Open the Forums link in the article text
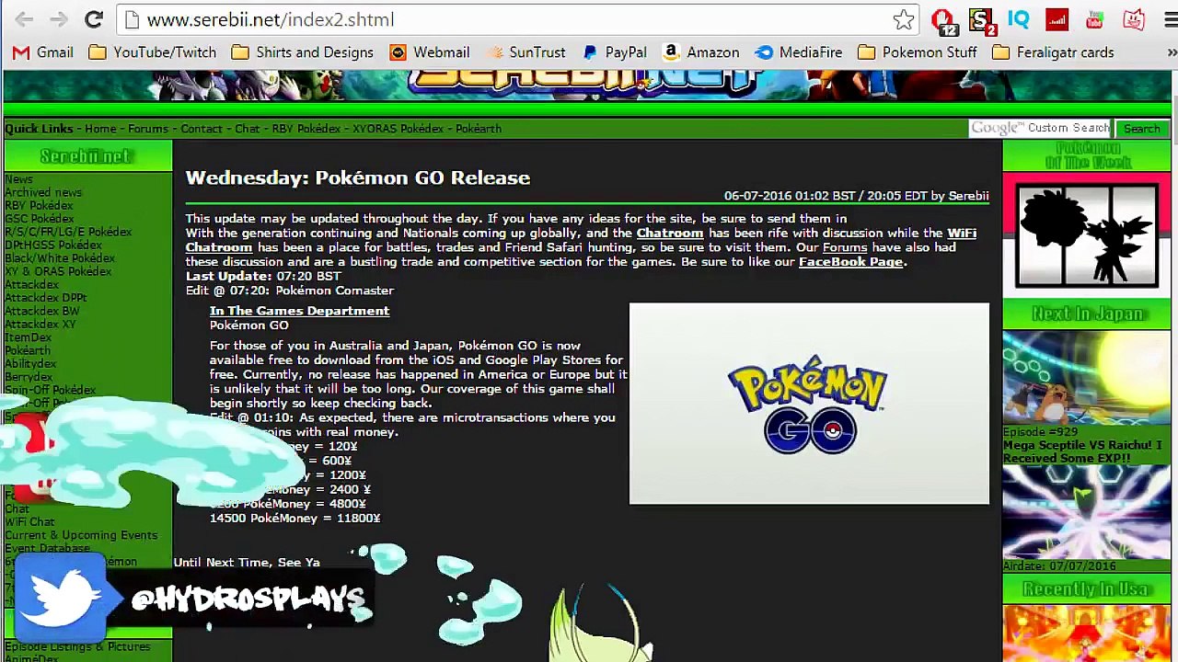 coord(845,247)
